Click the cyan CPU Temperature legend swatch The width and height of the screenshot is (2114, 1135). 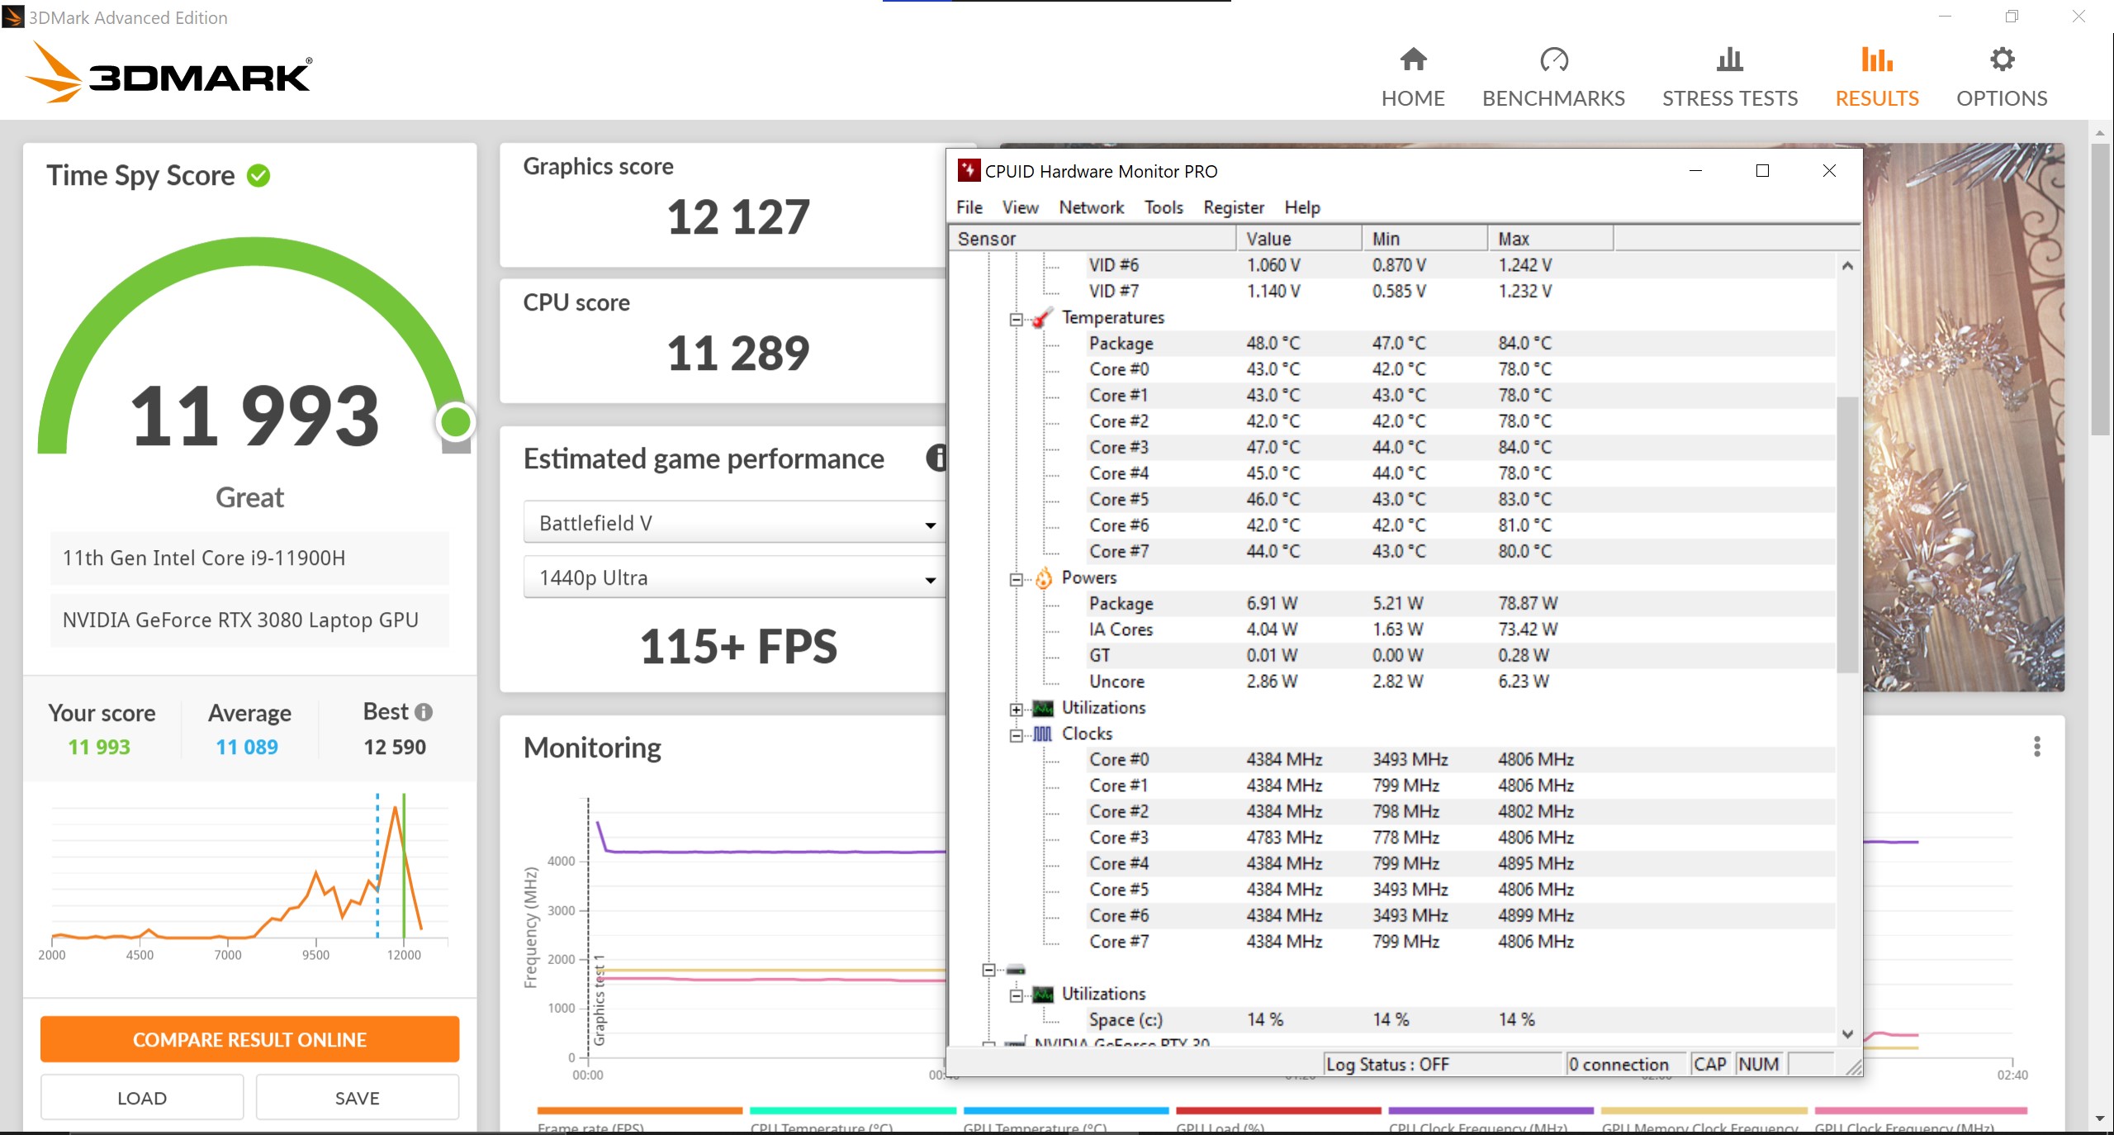(853, 1110)
